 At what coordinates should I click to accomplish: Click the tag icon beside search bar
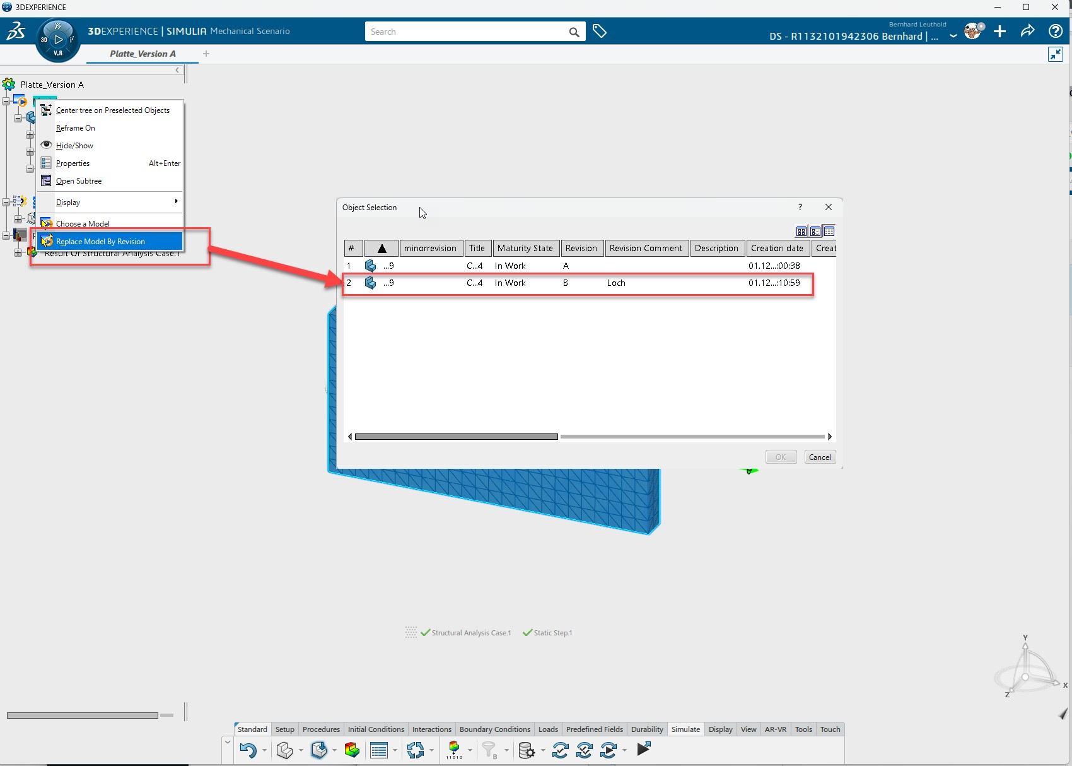click(x=600, y=32)
